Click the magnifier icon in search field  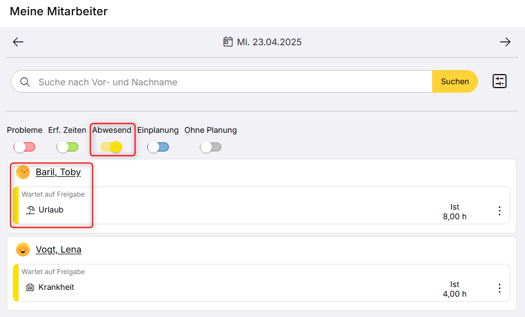coord(25,82)
